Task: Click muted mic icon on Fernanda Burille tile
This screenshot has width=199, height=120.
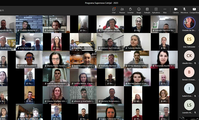Action: click(153, 66)
